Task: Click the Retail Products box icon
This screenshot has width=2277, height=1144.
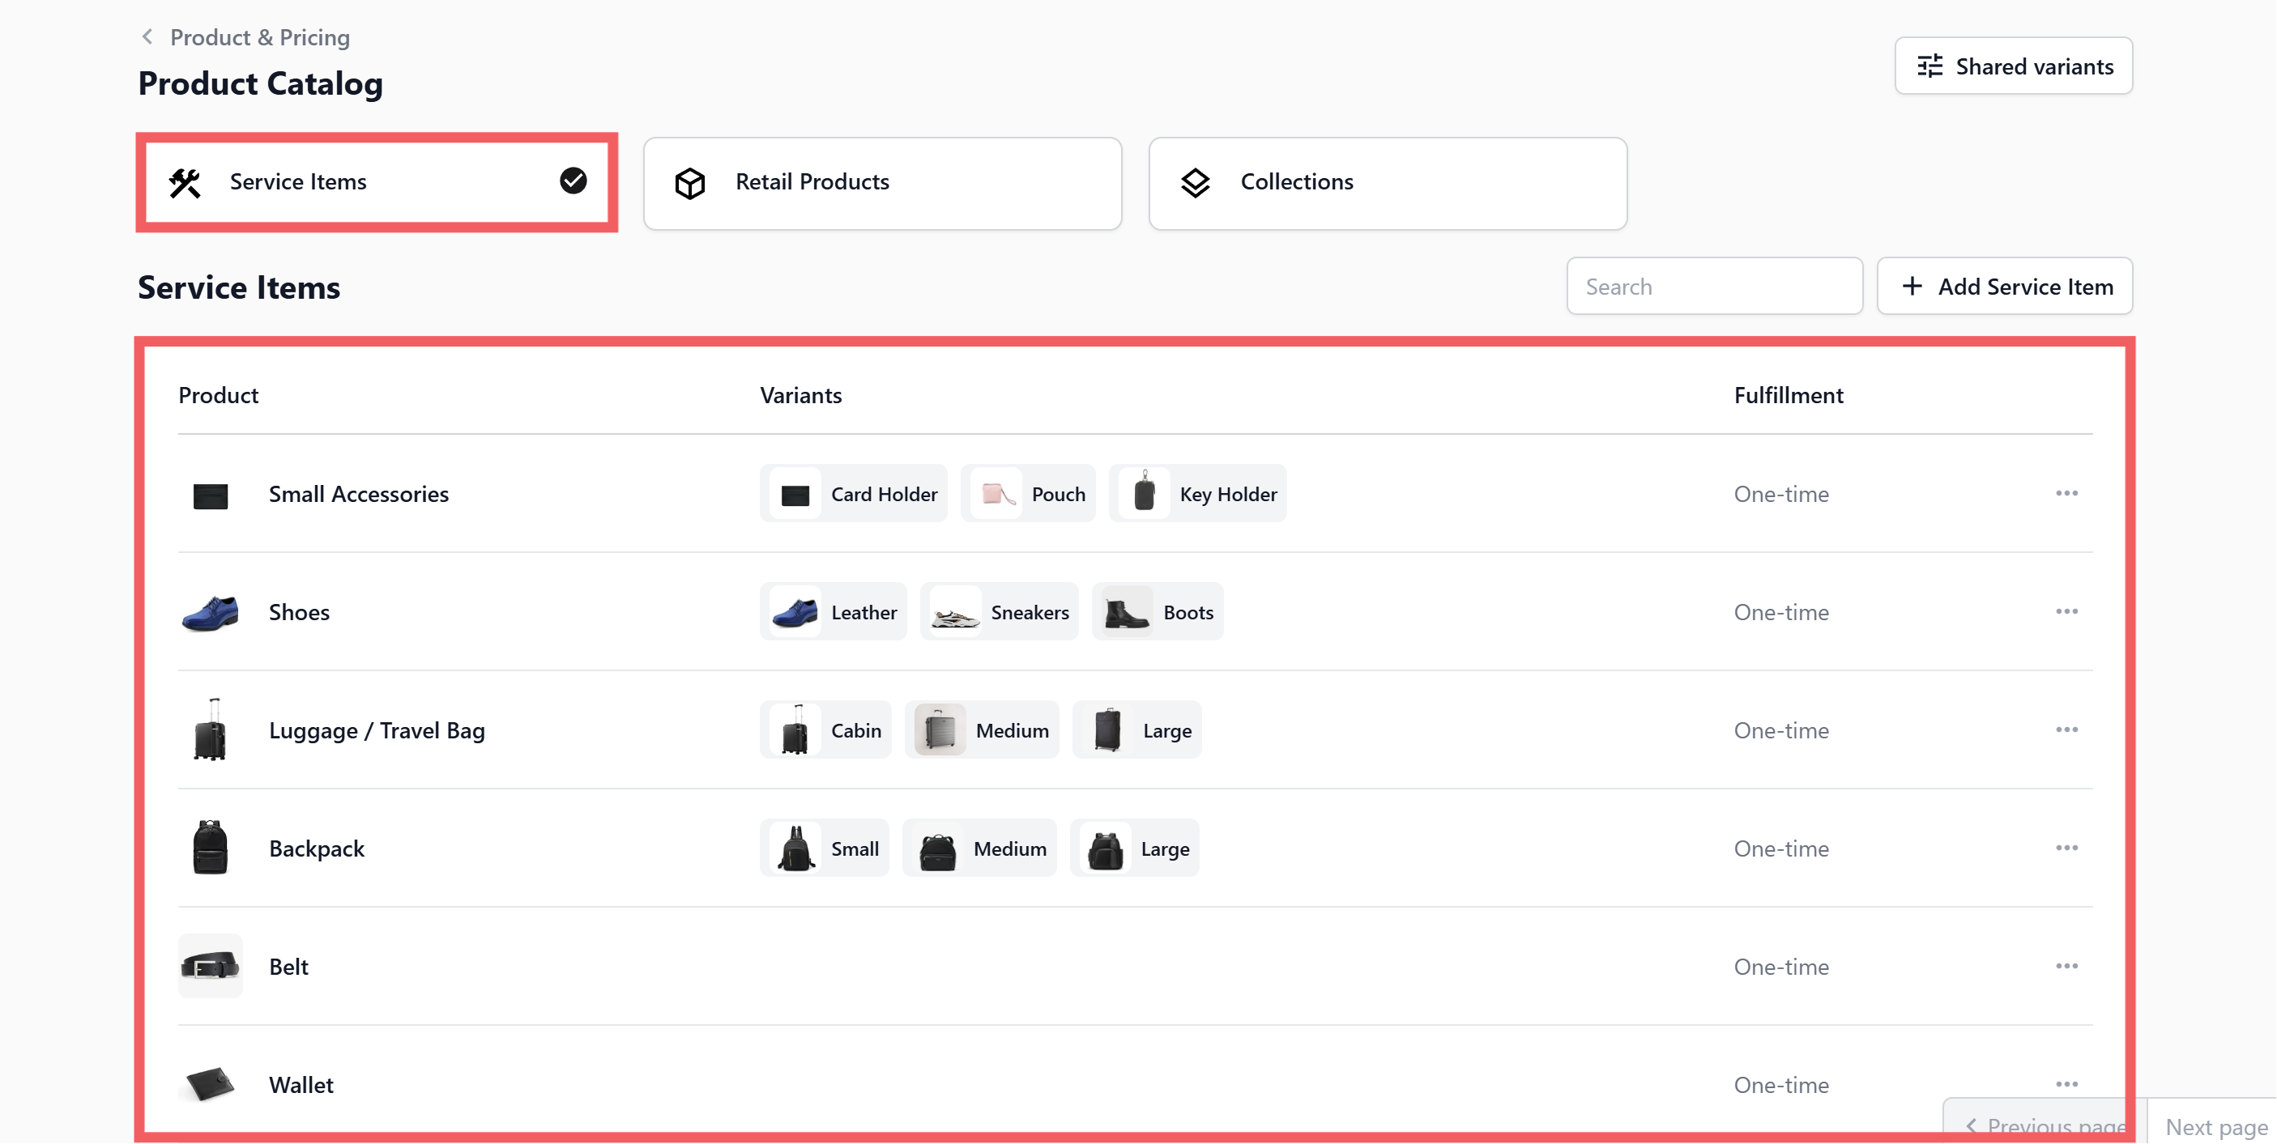Action: pos(689,183)
